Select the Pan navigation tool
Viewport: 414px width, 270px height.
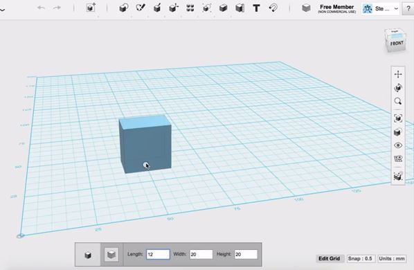point(398,74)
